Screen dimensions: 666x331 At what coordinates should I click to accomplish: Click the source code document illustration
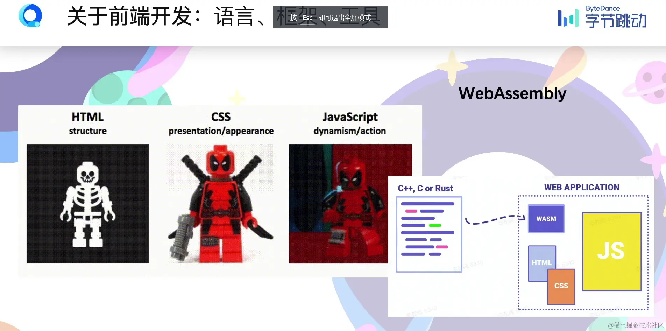tap(429, 234)
